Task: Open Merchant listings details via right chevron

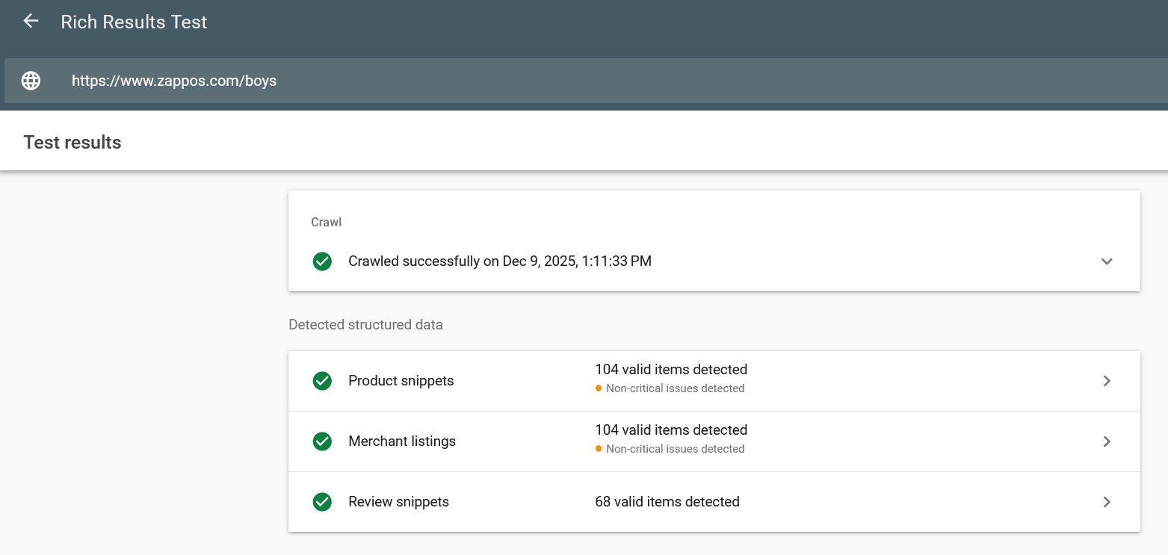Action: point(1107,441)
